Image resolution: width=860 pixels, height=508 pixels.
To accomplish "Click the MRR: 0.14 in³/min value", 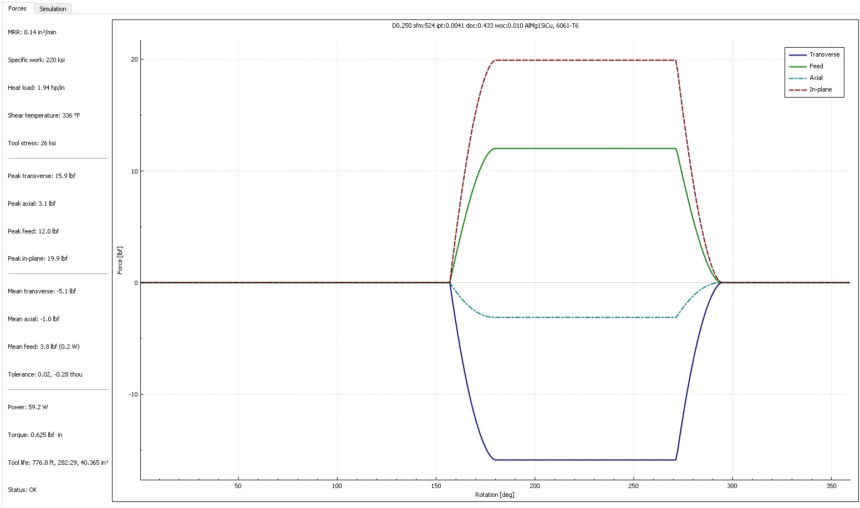I will (32, 32).
